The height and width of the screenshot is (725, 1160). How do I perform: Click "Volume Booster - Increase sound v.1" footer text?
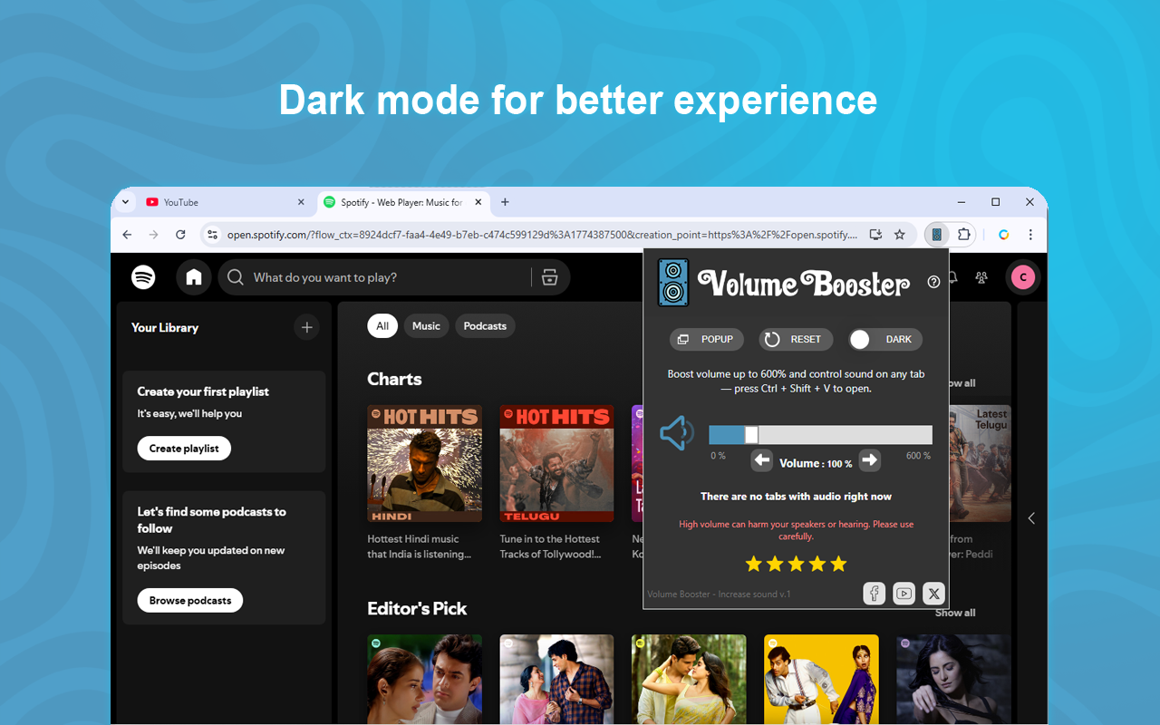coord(719,594)
